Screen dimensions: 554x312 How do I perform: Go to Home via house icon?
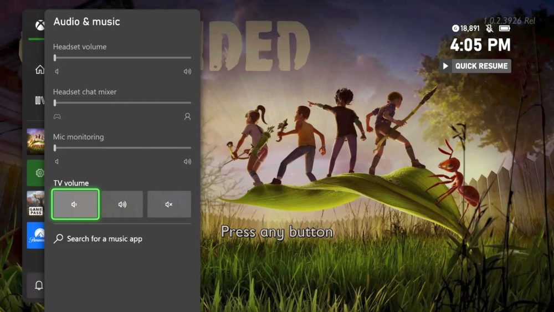coord(39,70)
